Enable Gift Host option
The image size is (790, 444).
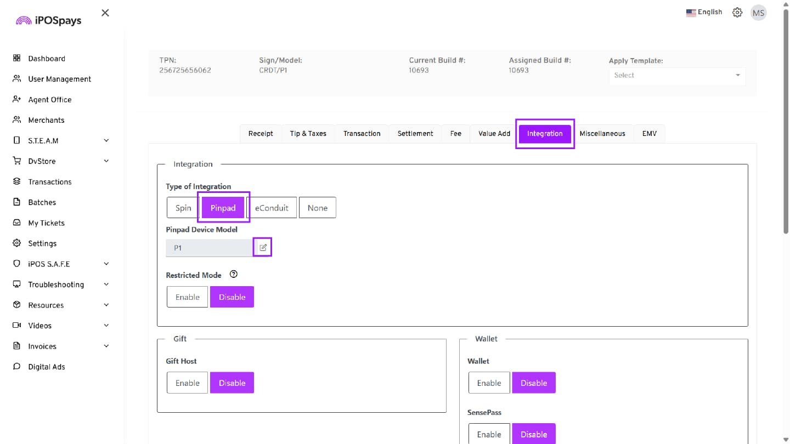tap(187, 383)
